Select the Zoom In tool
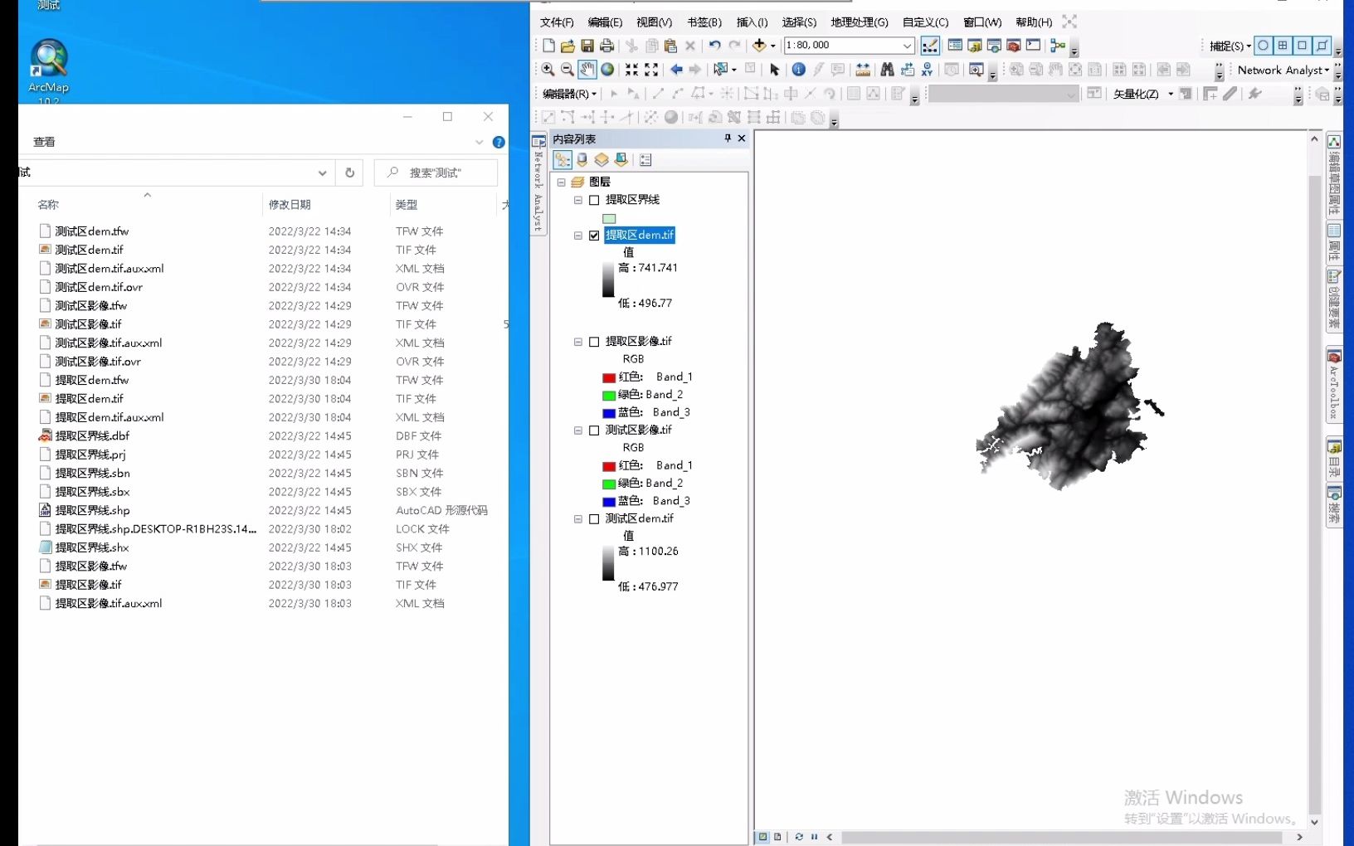The image size is (1354, 846). point(547,70)
